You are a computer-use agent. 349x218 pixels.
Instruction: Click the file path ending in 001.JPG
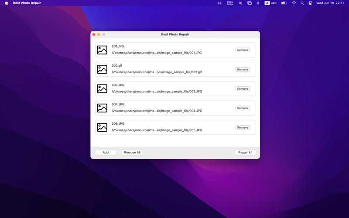(157, 53)
